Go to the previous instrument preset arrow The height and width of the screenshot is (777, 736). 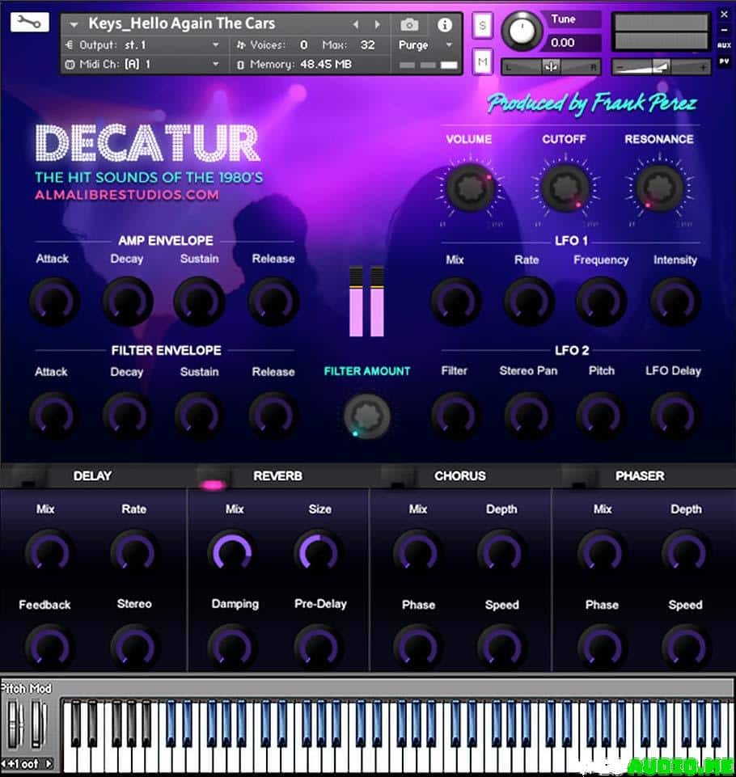[355, 25]
